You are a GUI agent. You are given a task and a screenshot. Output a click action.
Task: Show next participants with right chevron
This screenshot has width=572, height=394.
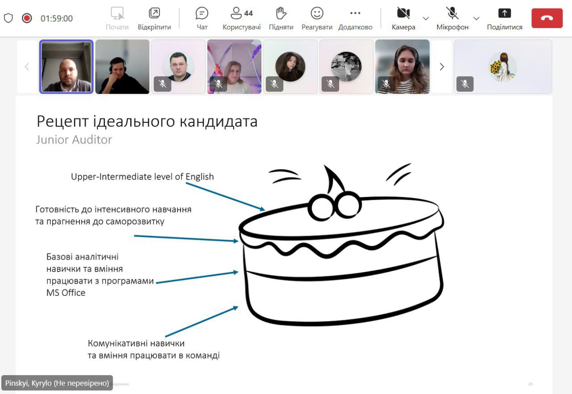(x=442, y=67)
